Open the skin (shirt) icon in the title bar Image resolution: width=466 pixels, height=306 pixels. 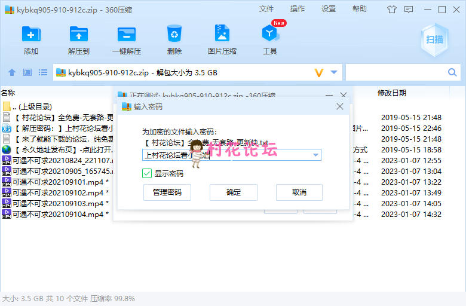pos(392,10)
